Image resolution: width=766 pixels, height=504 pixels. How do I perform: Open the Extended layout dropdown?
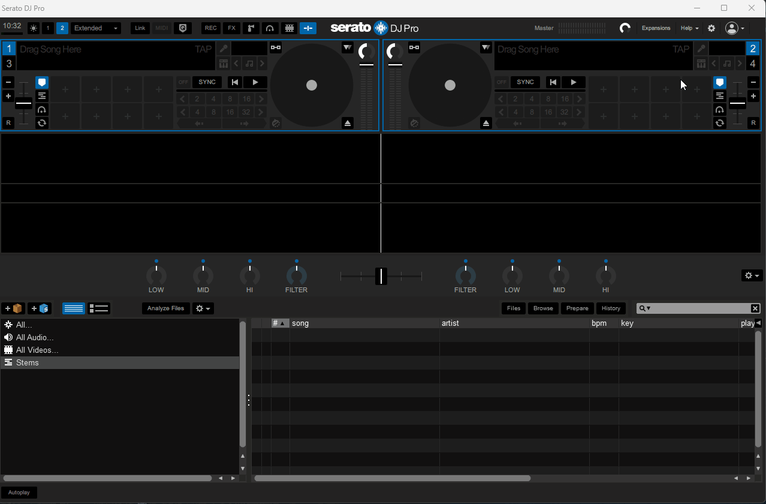point(95,28)
